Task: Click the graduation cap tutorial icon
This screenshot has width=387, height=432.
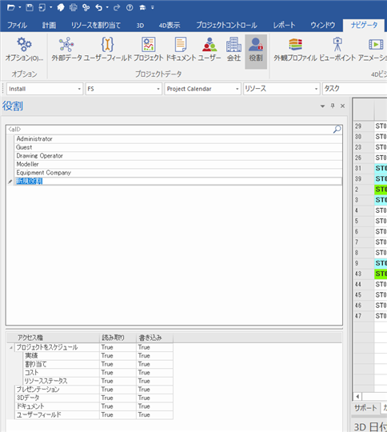Action: click(142, 7)
